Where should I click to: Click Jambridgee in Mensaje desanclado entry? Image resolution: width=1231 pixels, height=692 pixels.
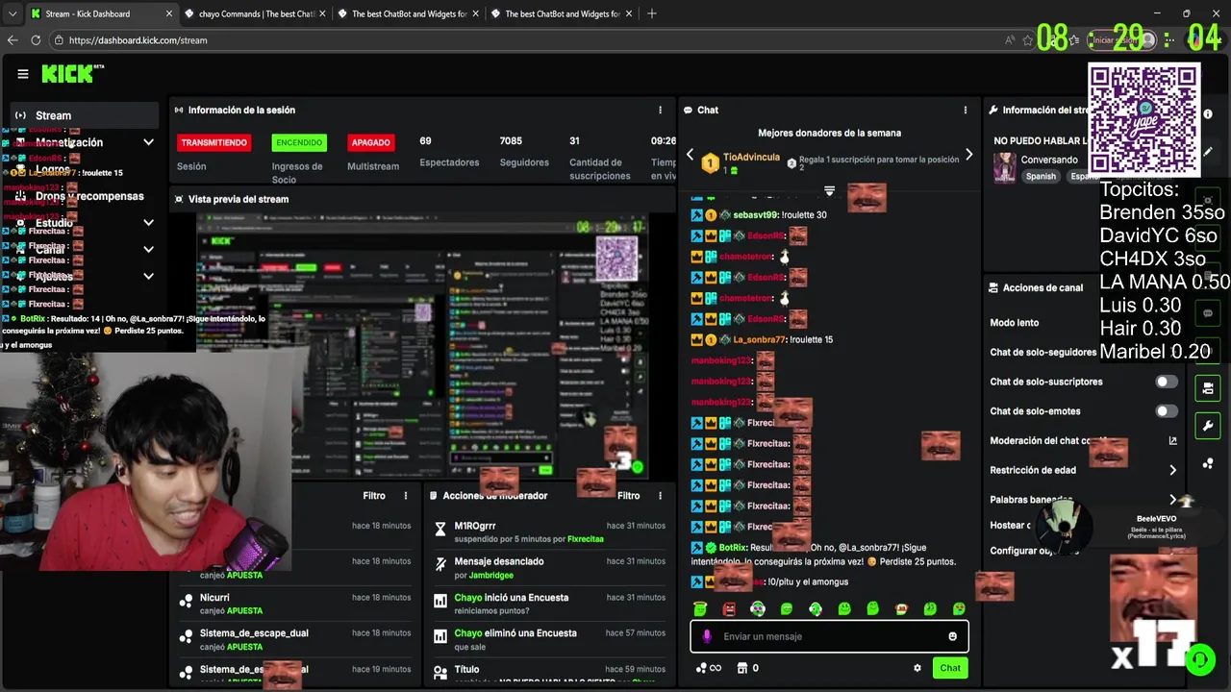click(x=490, y=576)
